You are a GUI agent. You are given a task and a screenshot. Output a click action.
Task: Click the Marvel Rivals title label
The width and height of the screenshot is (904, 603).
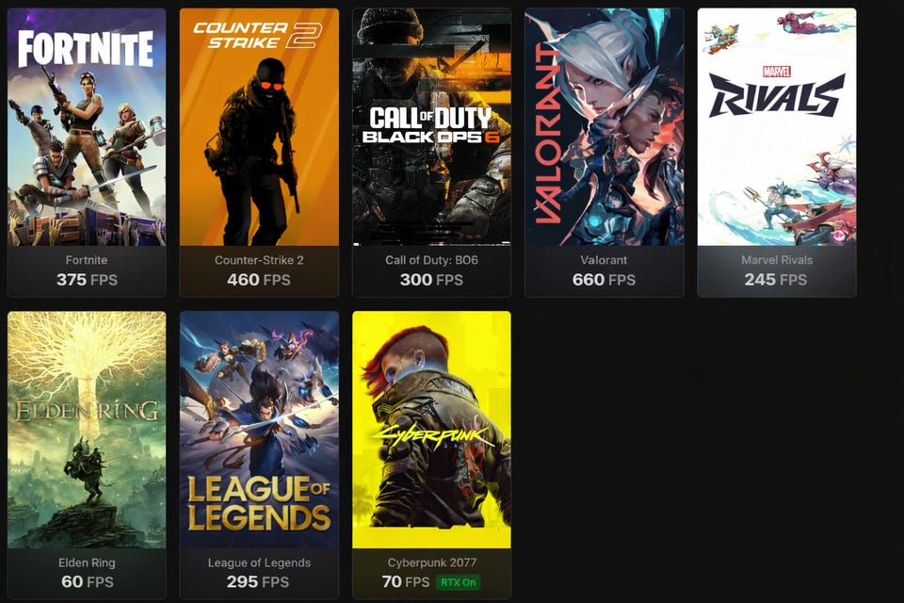click(777, 260)
